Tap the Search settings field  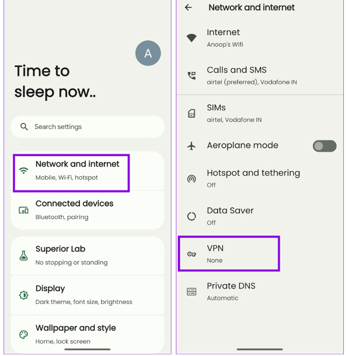pyautogui.click(x=88, y=127)
